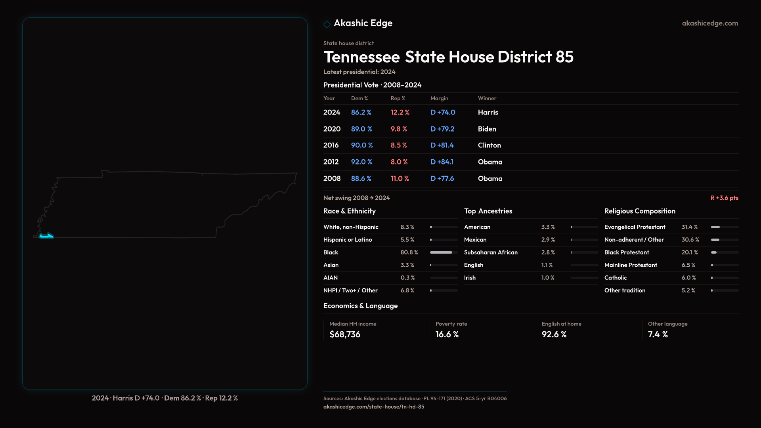Click the Tennessee state outline map

(x=166, y=204)
